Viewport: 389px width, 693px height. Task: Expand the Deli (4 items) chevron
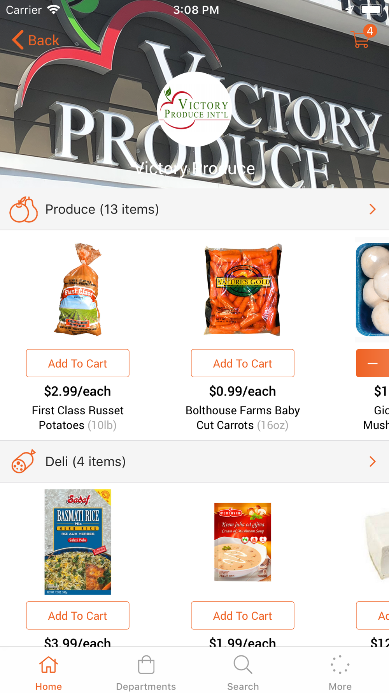(x=372, y=461)
